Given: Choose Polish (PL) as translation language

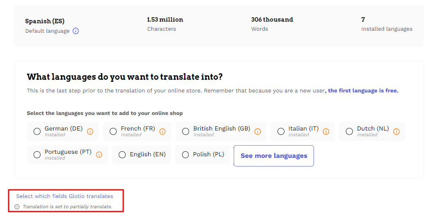Looking at the screenshot, I should pyautogui.click(x=202, y=155).
